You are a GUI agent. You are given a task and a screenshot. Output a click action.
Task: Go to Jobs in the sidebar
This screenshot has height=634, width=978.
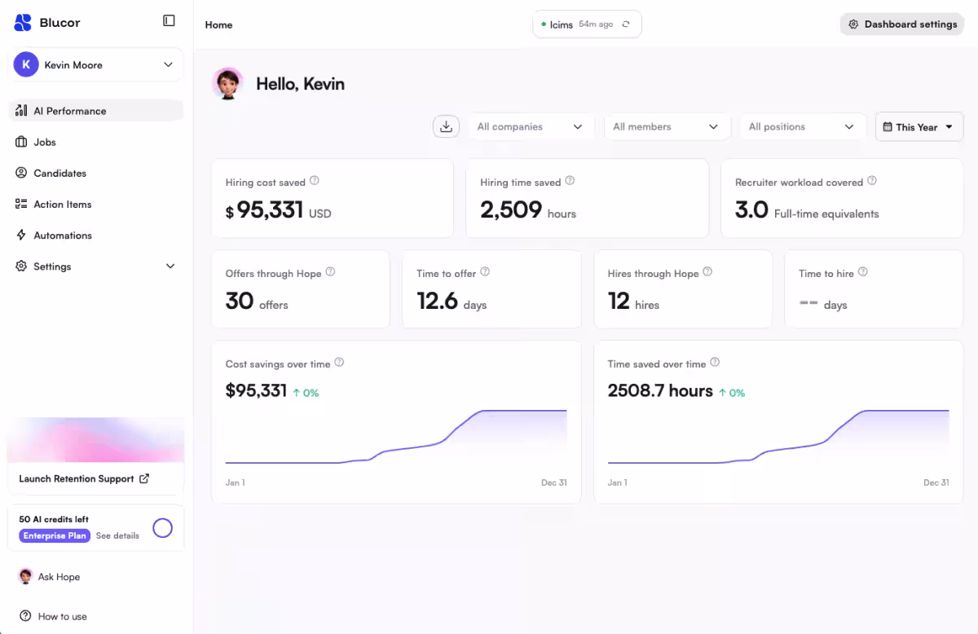(95, 142)
